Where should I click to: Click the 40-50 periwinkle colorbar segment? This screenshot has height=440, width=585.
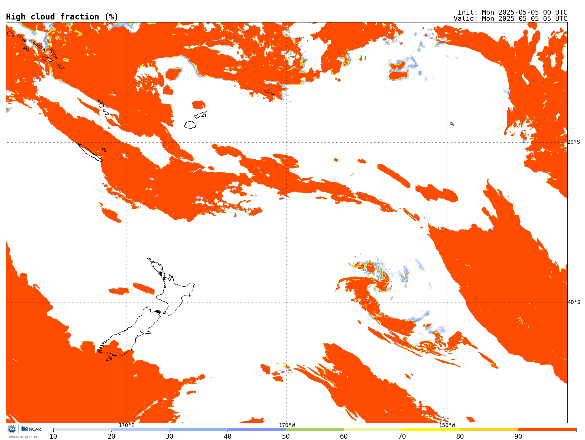pos(256,430)
